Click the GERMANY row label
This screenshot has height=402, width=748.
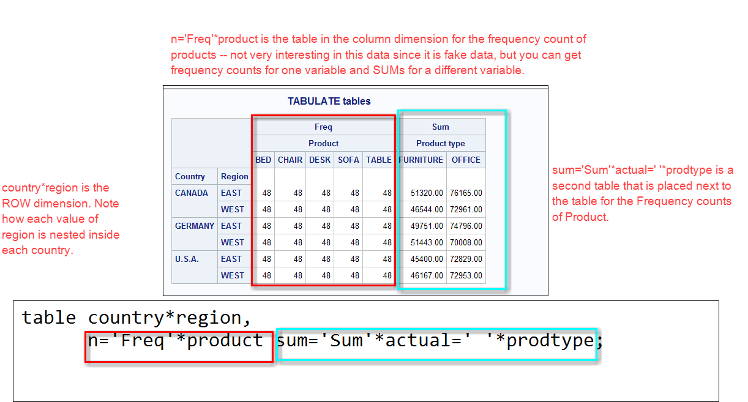(194, 226)
